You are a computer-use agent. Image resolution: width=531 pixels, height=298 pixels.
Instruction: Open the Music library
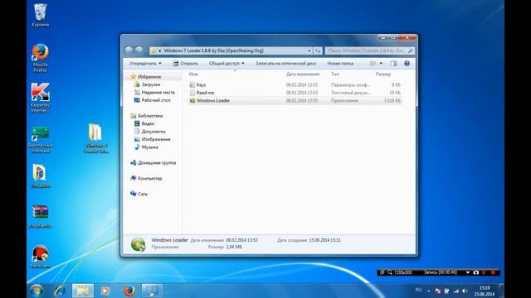click(149, 147)
